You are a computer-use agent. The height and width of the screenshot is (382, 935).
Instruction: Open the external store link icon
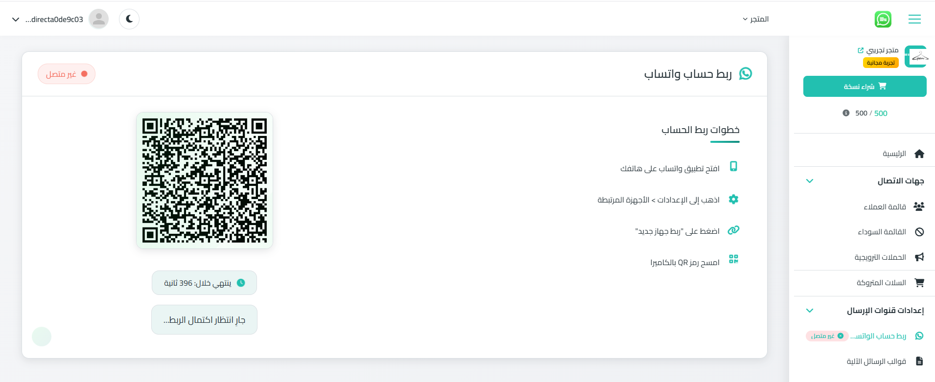coord(861,50)
